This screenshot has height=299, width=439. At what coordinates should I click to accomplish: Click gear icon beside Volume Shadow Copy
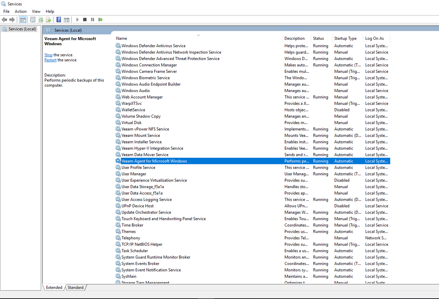coord(118,116)
